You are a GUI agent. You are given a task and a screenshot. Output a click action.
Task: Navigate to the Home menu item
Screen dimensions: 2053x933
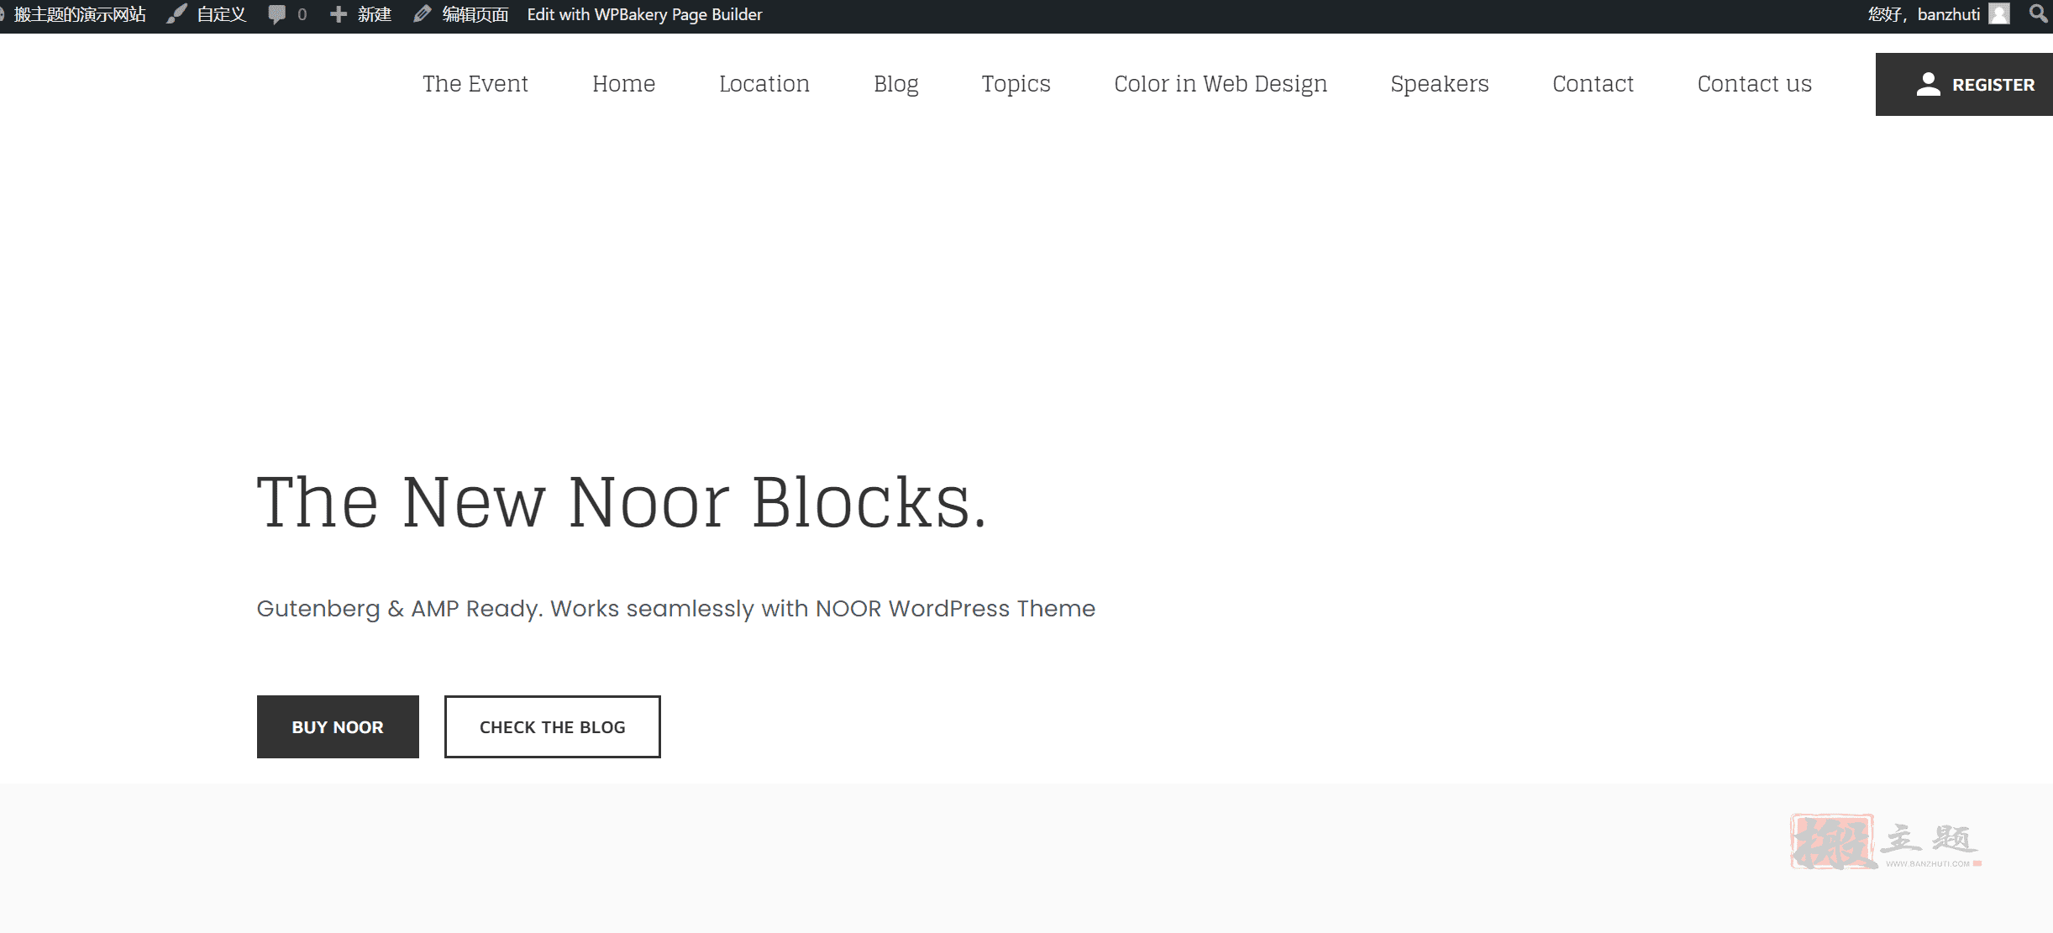[623, 84]
